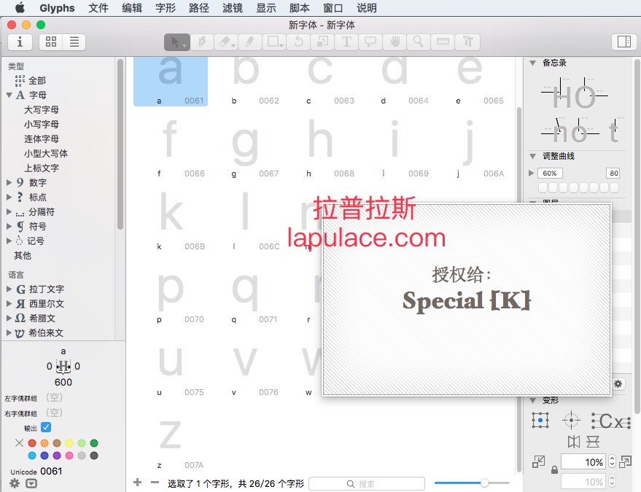Open the font info button

point(20,42)
